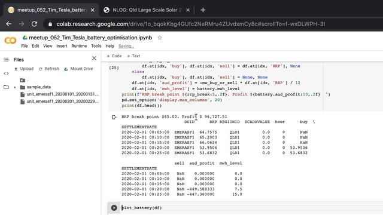Click the pd.set_option display.max_columns line

click(172, 100)
